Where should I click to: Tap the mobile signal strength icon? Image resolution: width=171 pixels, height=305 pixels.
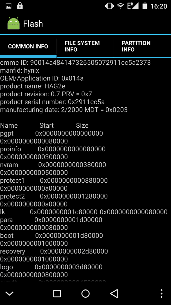pos(133,6)
